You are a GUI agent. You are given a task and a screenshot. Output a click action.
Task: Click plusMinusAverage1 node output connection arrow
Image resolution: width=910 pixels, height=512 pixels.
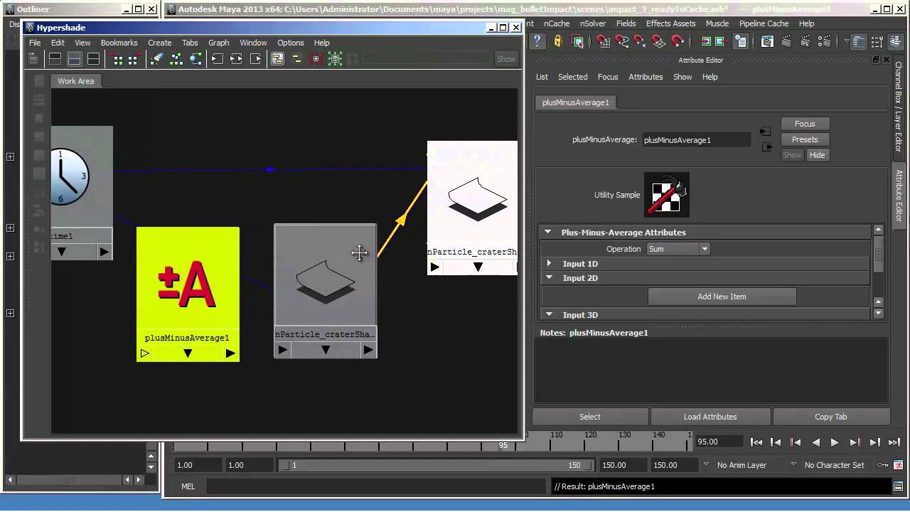tap(230, 353)
